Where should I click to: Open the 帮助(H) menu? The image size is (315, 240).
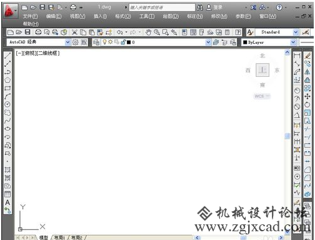pos(31,24)
